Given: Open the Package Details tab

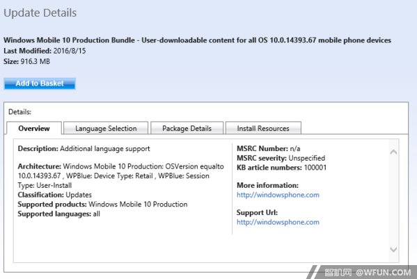Looking at the screenshot, I should click(187, 128).
